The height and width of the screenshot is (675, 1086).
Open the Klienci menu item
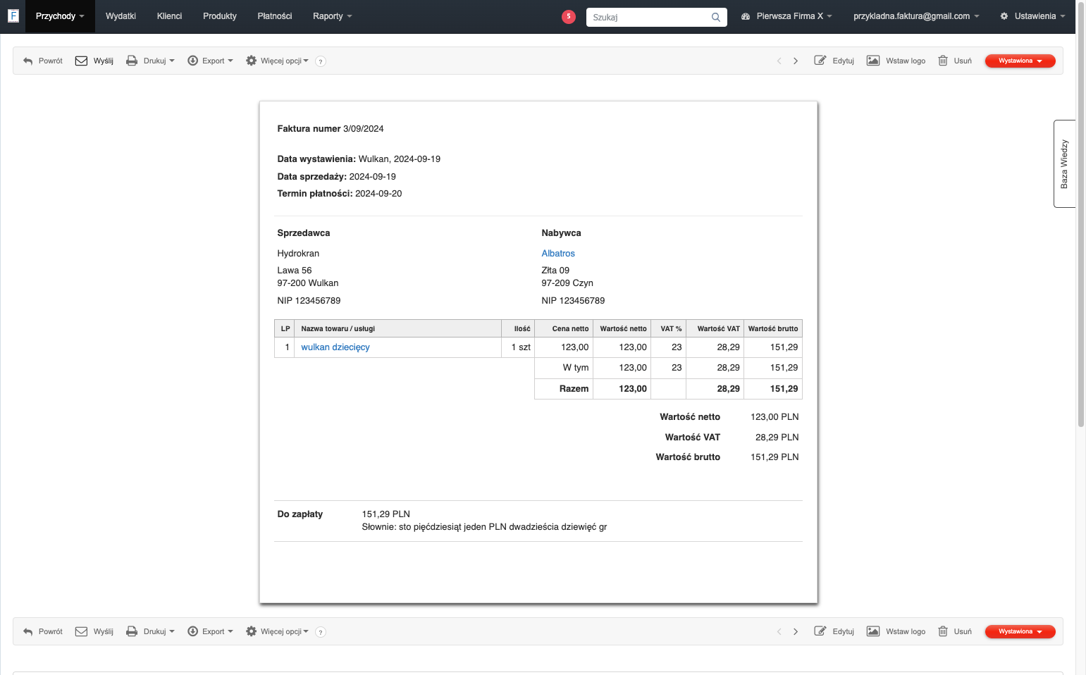coord(169,16)
